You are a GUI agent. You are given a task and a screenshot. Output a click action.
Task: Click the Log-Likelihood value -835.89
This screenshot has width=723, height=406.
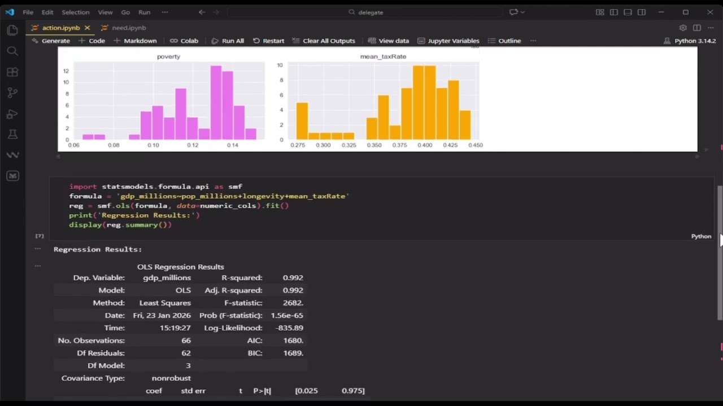(290, 328)
